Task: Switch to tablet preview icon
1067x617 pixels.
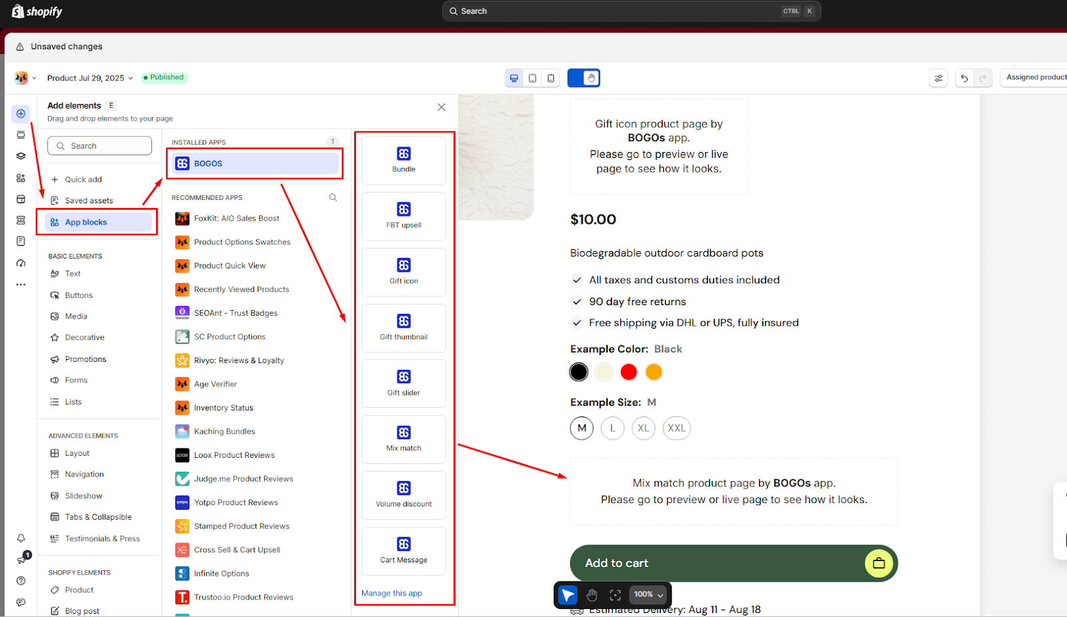Action: pos(532,78)
